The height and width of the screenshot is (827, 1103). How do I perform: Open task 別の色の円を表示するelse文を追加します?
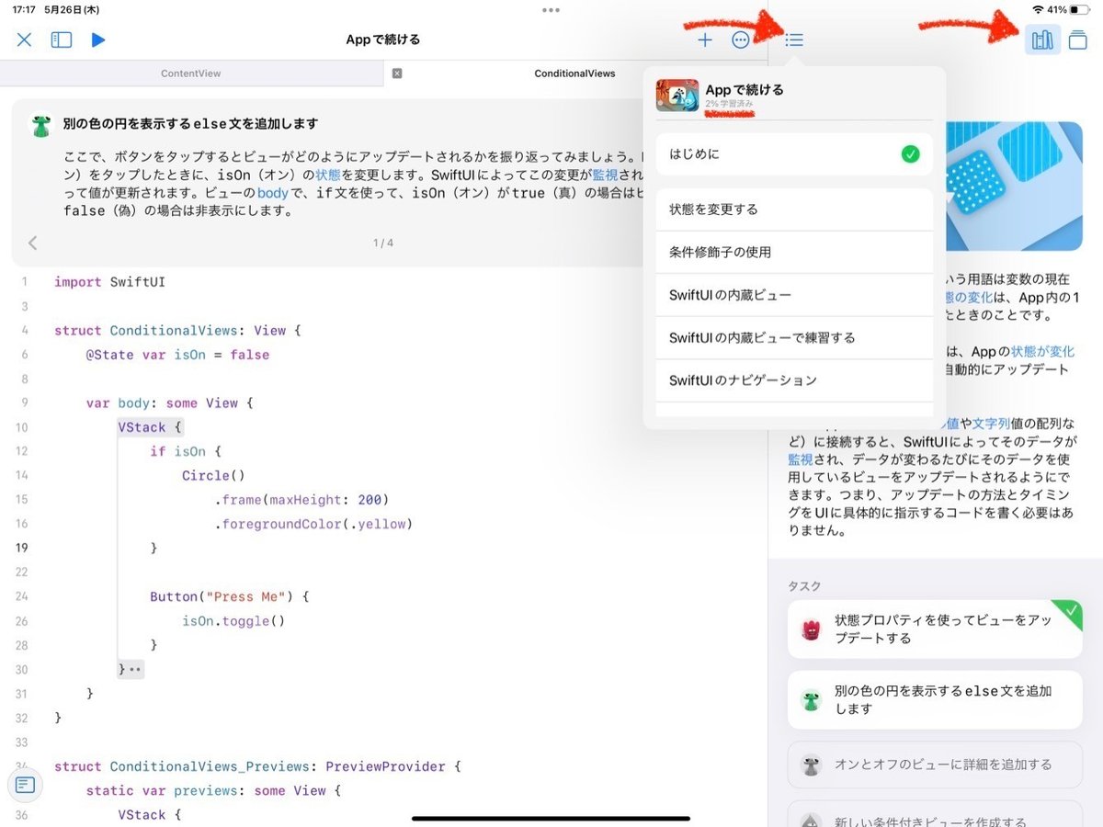935,699
